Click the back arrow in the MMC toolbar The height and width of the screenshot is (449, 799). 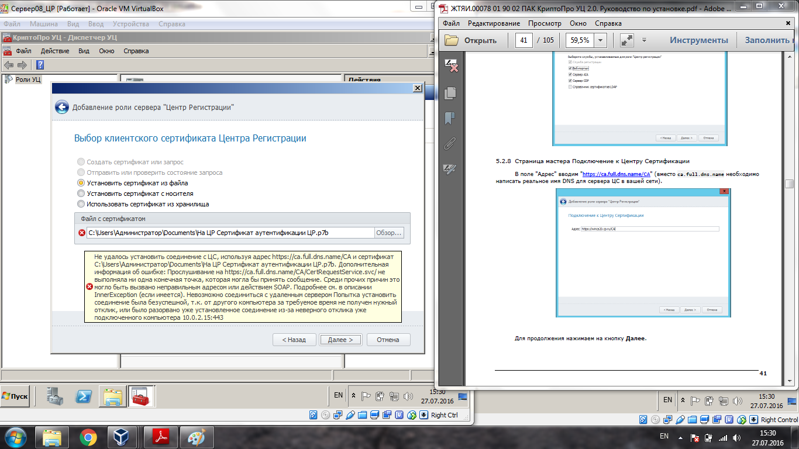click(x=9, y=65)
